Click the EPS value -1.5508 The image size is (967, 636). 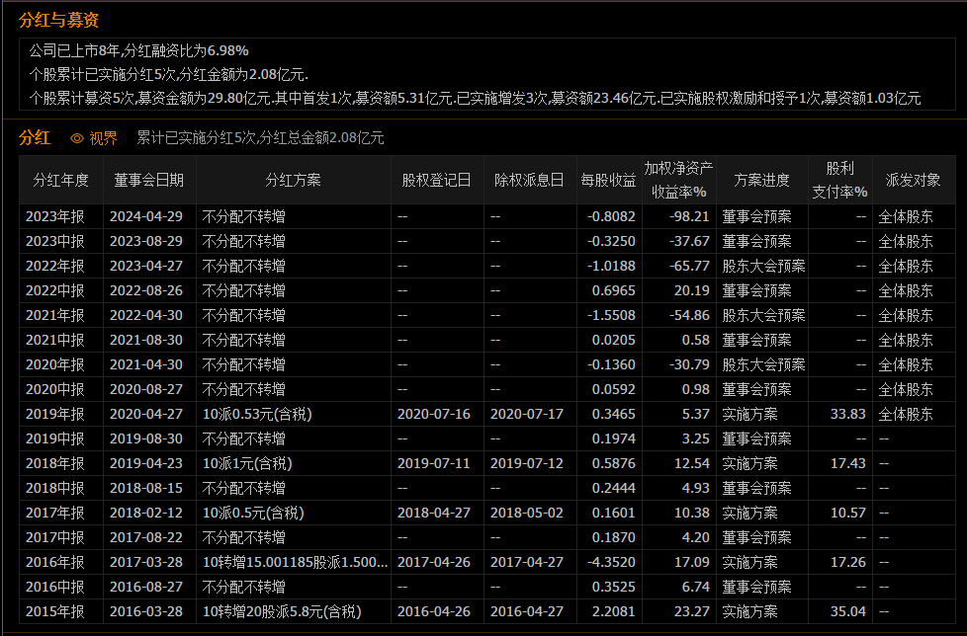click(x=611, y=315)
